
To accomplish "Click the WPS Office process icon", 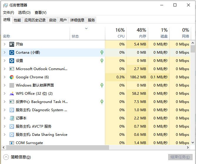I will tap(12, 94).
